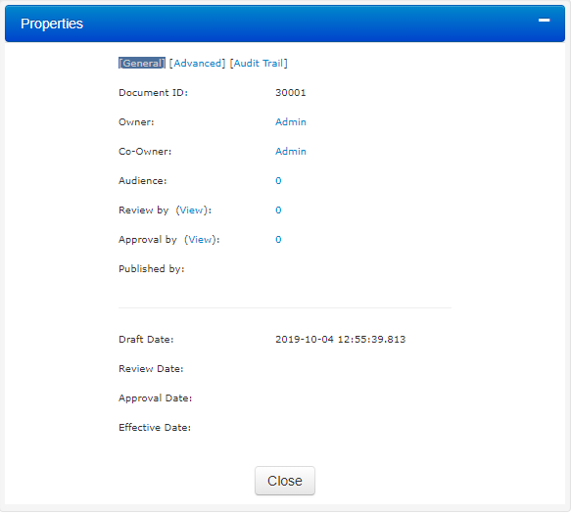Open the Co-Owner Admin link
This screenshot has width=571, height=514.
click(x=291, y=152)
